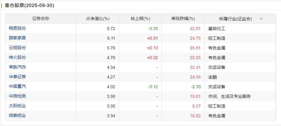Click the 42.91 quarterly gain value
Screen dimensions: 281x126
[x=196, y=28]
